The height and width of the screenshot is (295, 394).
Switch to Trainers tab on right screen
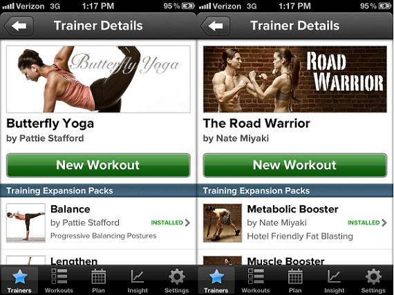tap(216, 280)
